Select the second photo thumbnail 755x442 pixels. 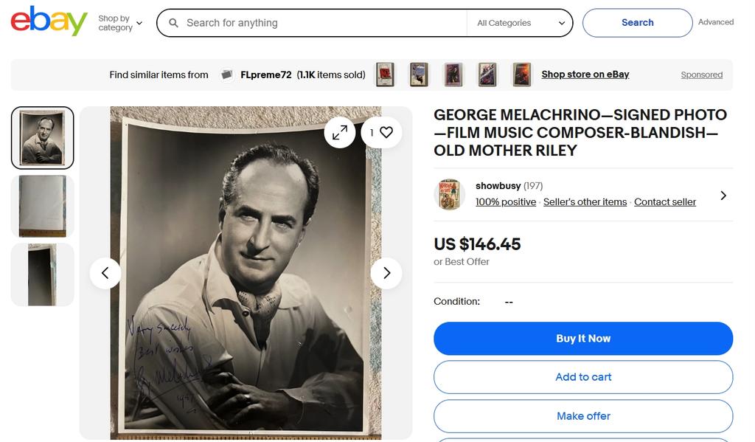click(x=43, y=207)
